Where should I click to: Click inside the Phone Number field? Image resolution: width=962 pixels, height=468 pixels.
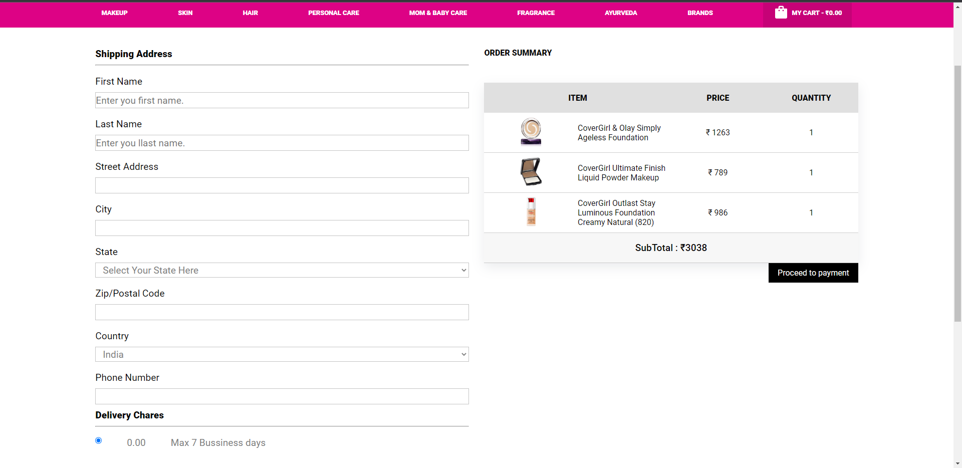pos(282,396)
